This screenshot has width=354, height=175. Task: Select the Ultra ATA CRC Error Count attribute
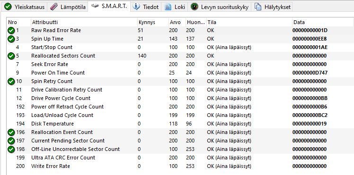(x=63, y=158)
